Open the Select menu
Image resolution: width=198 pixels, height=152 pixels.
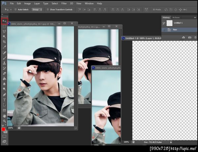(x=55, y=3)
